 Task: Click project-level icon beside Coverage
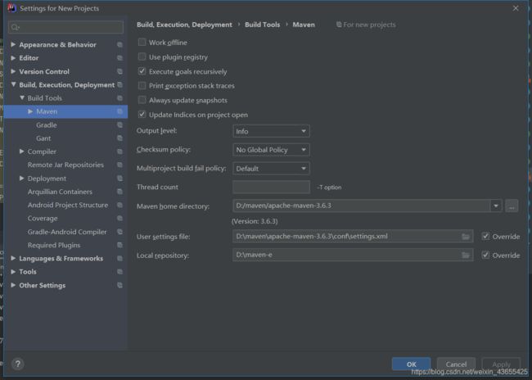tap(119, 219)
